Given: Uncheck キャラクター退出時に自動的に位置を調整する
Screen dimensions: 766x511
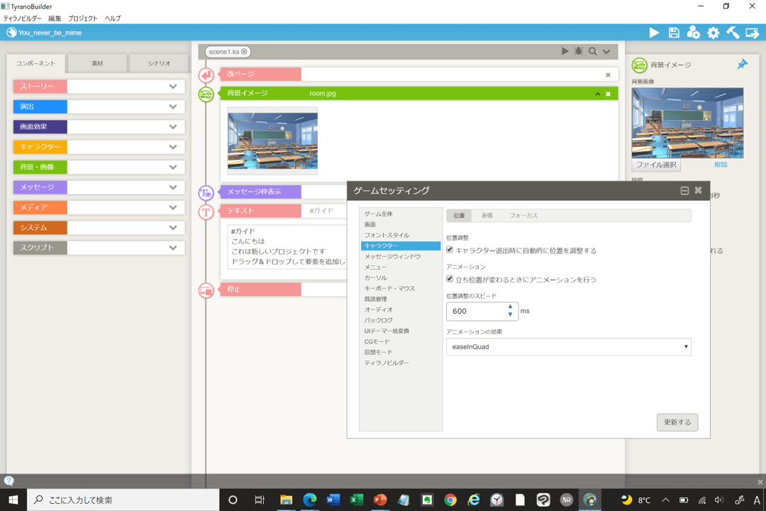Looking at the screenshot, I should tap(450, 250).
